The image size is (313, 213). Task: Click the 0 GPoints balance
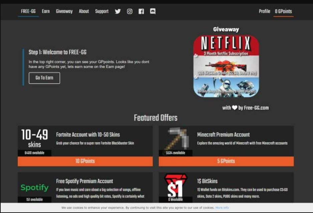point(283,11)
